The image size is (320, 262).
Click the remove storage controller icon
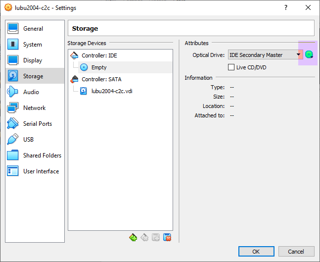(144, 238)
